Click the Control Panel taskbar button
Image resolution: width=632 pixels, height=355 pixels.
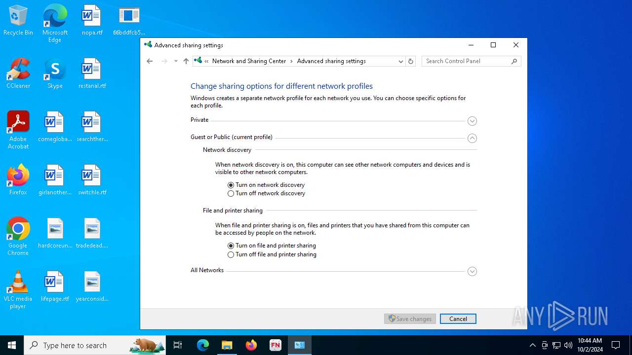click(300, 345)
